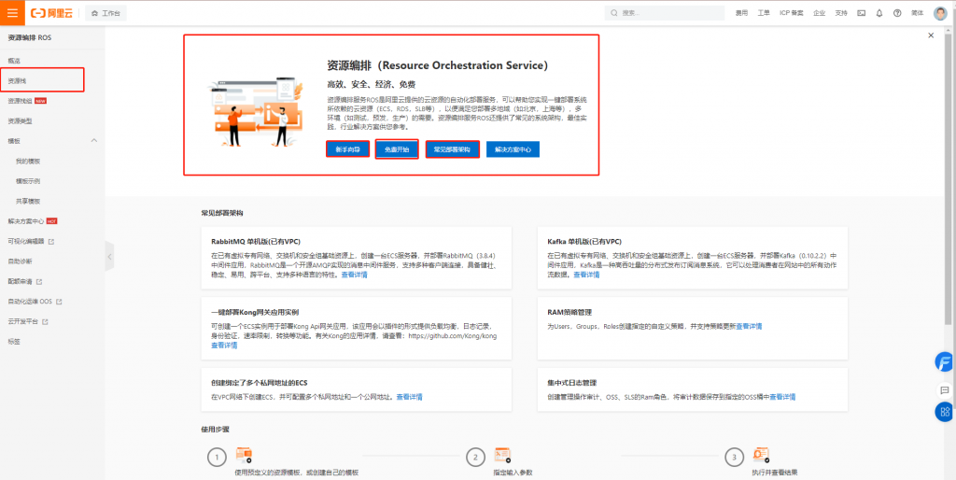Image resolution: width=956 pixels, height=480 pixels.
Task: Click the blue 解决方案中心 banner button
Action: [x=513, y=149]
